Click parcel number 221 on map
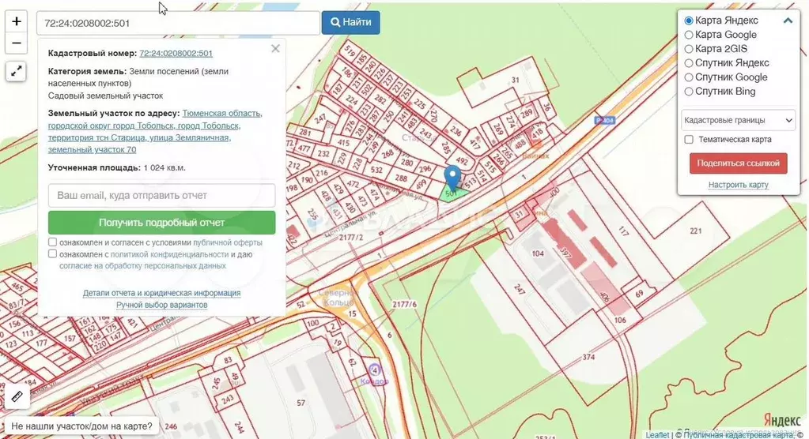 tap(696, 231)
